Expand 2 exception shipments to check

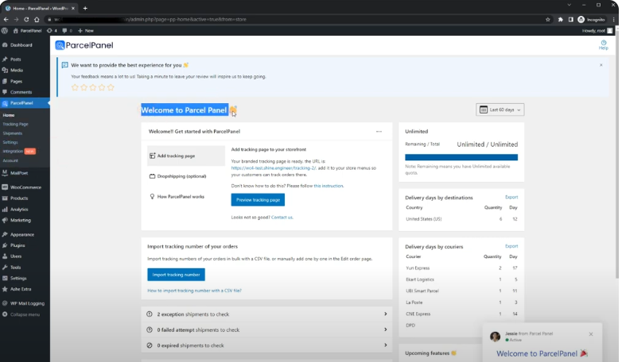tap(266, 314)
